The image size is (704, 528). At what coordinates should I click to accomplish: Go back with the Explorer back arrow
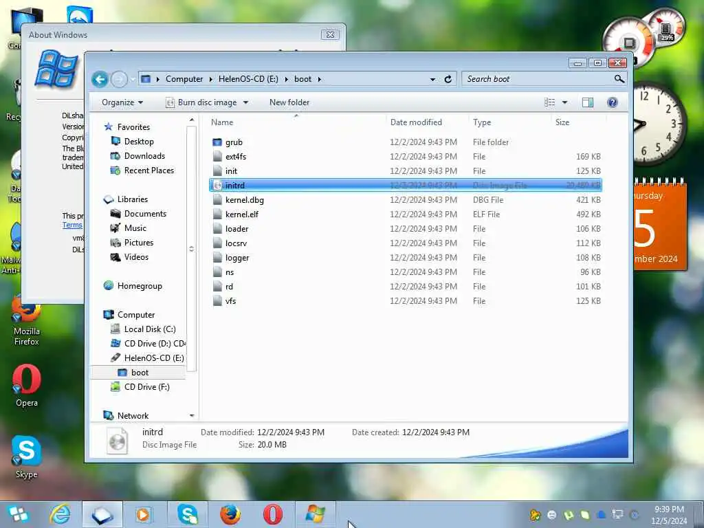(100, 80)
